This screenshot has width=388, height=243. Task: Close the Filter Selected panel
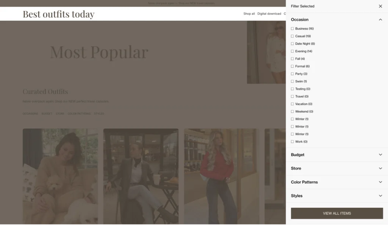[x=380, y=6]
